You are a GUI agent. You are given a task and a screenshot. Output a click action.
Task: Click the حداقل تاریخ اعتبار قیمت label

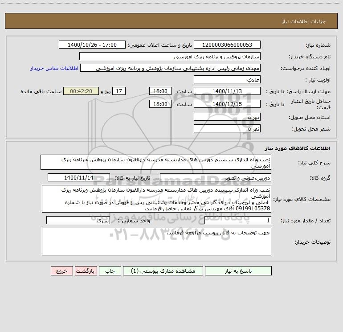click(x=311, y=104)
